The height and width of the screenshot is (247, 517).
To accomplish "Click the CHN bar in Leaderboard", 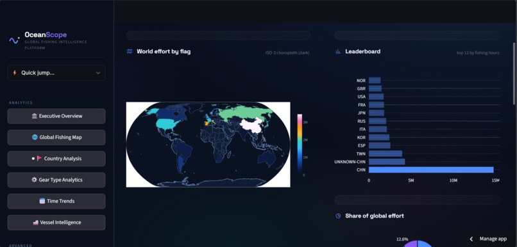I will 431,170.
